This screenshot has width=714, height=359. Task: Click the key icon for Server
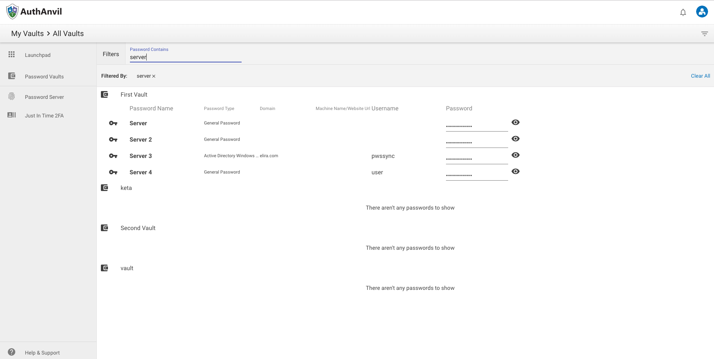pos(113,123)
